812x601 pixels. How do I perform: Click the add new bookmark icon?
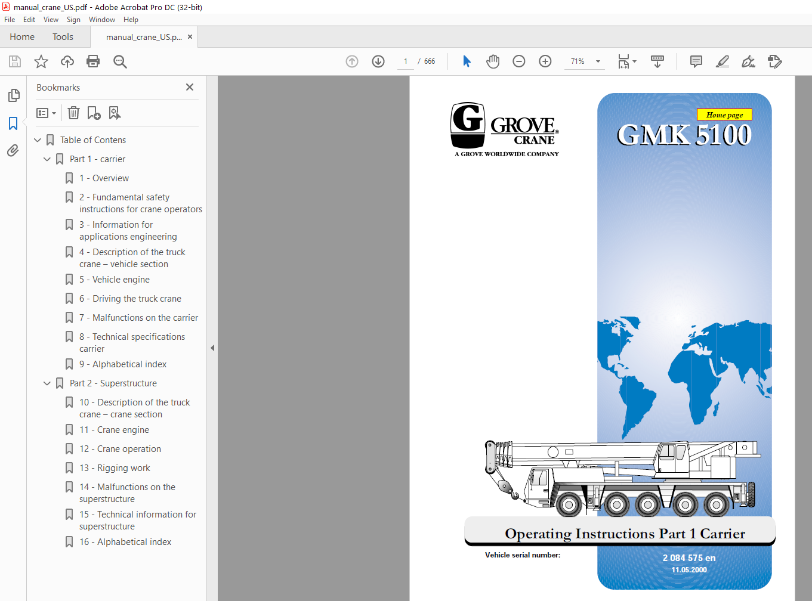94,113
